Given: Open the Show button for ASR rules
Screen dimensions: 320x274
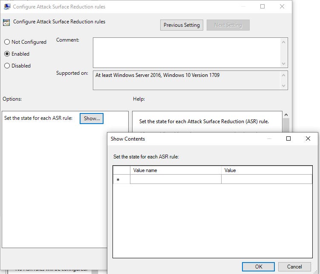Looking at the screenshot, I should click(92, 119).
